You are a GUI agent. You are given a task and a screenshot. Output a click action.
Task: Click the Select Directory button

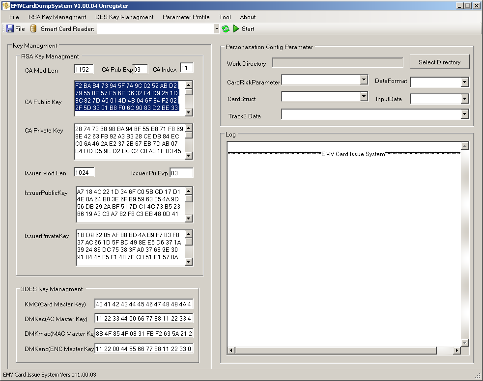(439, 62)
